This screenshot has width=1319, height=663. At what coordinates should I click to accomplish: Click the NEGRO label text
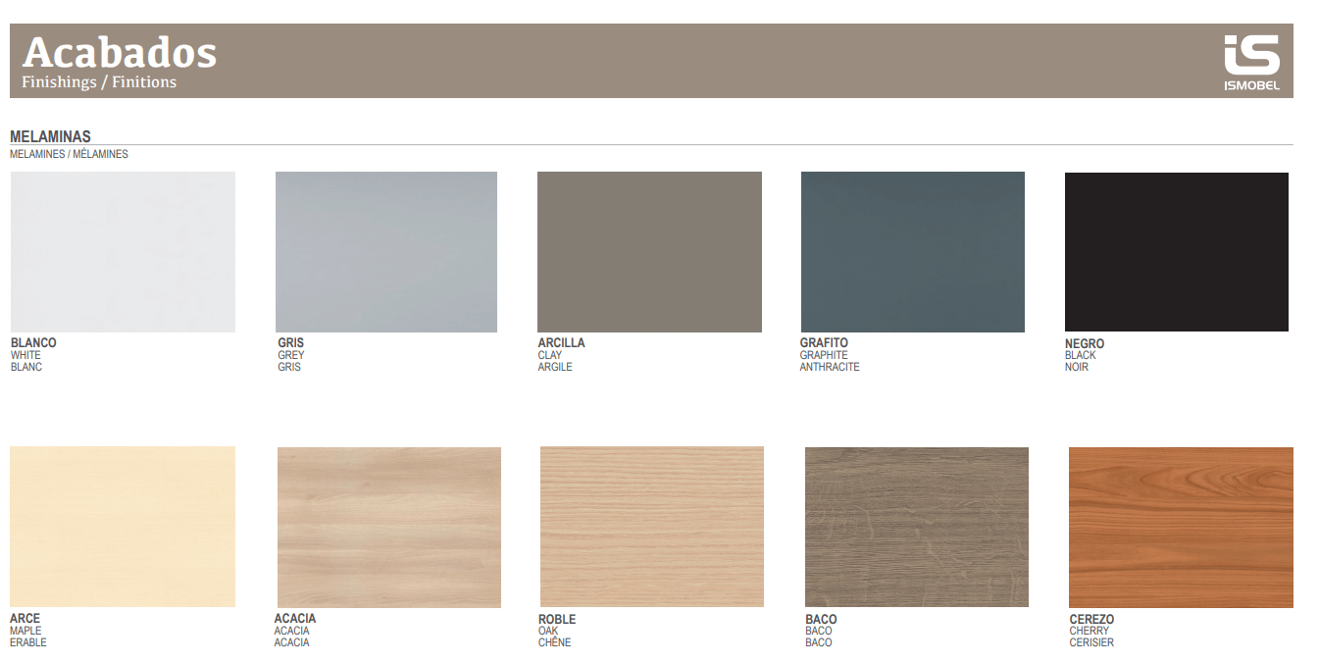pyautogui.click(x=1085, y=343)
